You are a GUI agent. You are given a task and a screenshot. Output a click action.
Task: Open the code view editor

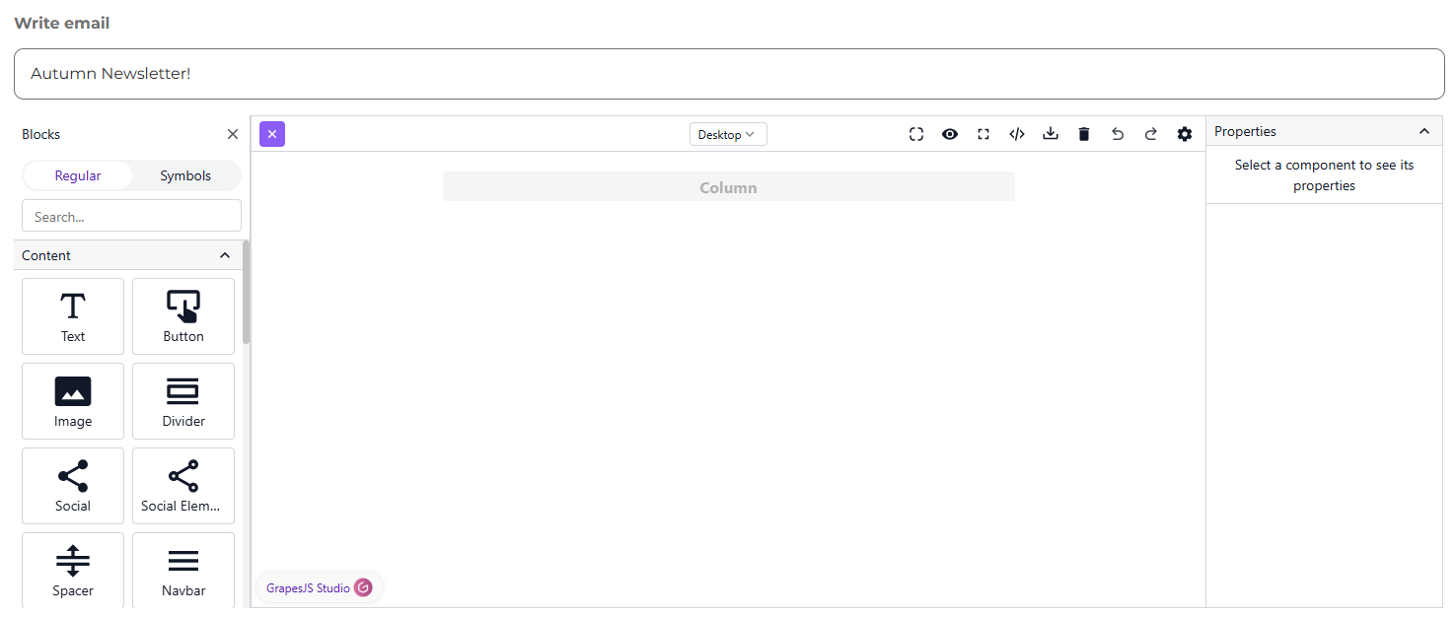(1017, 133)
